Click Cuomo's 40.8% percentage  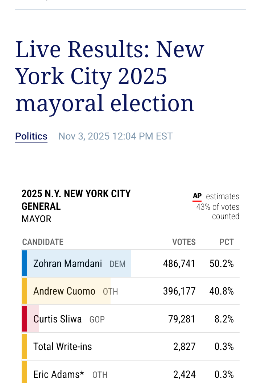coord(221,291)
